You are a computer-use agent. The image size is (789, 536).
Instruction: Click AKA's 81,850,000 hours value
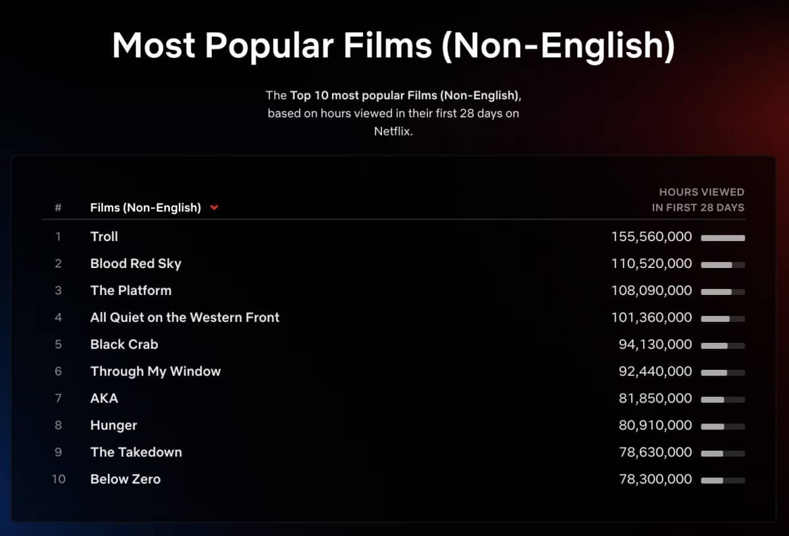[x=655, y=398]
